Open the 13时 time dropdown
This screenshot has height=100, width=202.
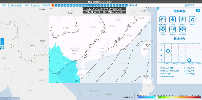tap(36, 5)
